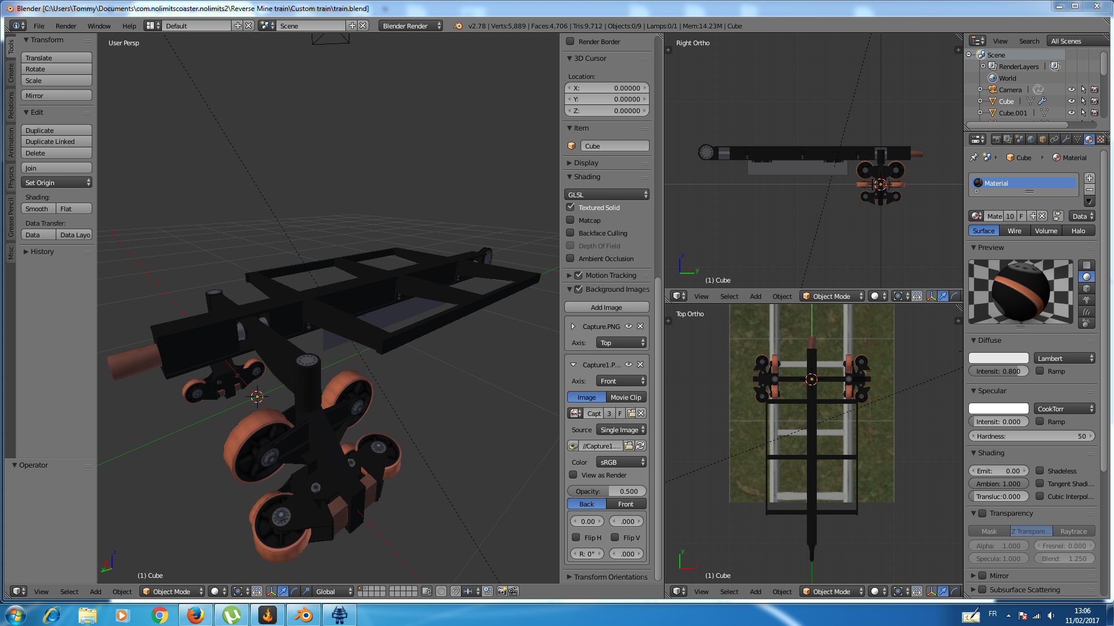Open the Render menu in top bar
This screenshot has height=626, width=1114.
tap(66, 26)
